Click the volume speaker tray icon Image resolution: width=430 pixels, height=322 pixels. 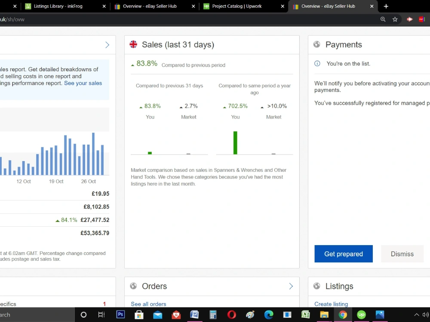point(426,315)
